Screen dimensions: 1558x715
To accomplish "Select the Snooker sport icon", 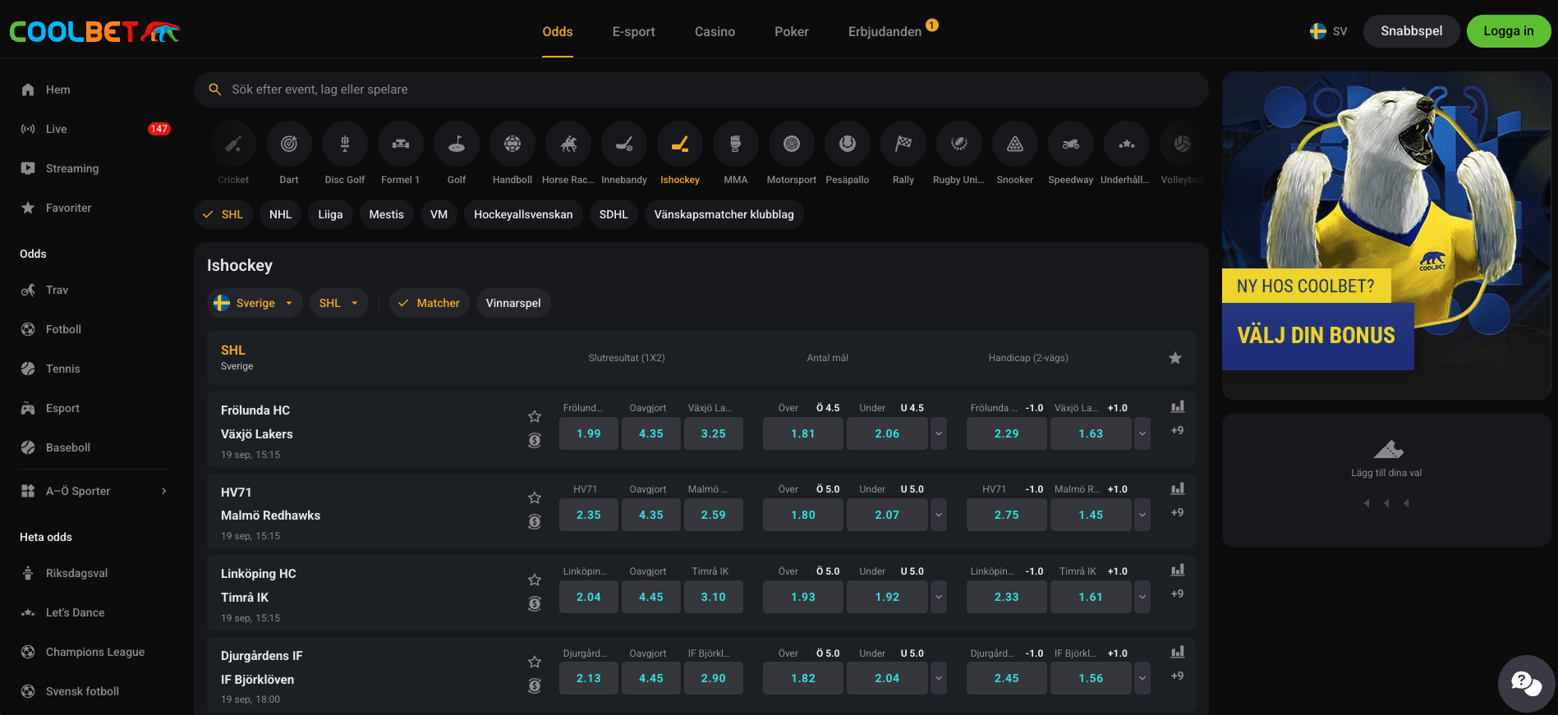I will (1015, 144).
